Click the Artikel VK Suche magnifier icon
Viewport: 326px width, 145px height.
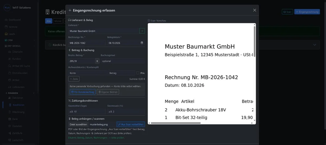(x=10, y=66)
